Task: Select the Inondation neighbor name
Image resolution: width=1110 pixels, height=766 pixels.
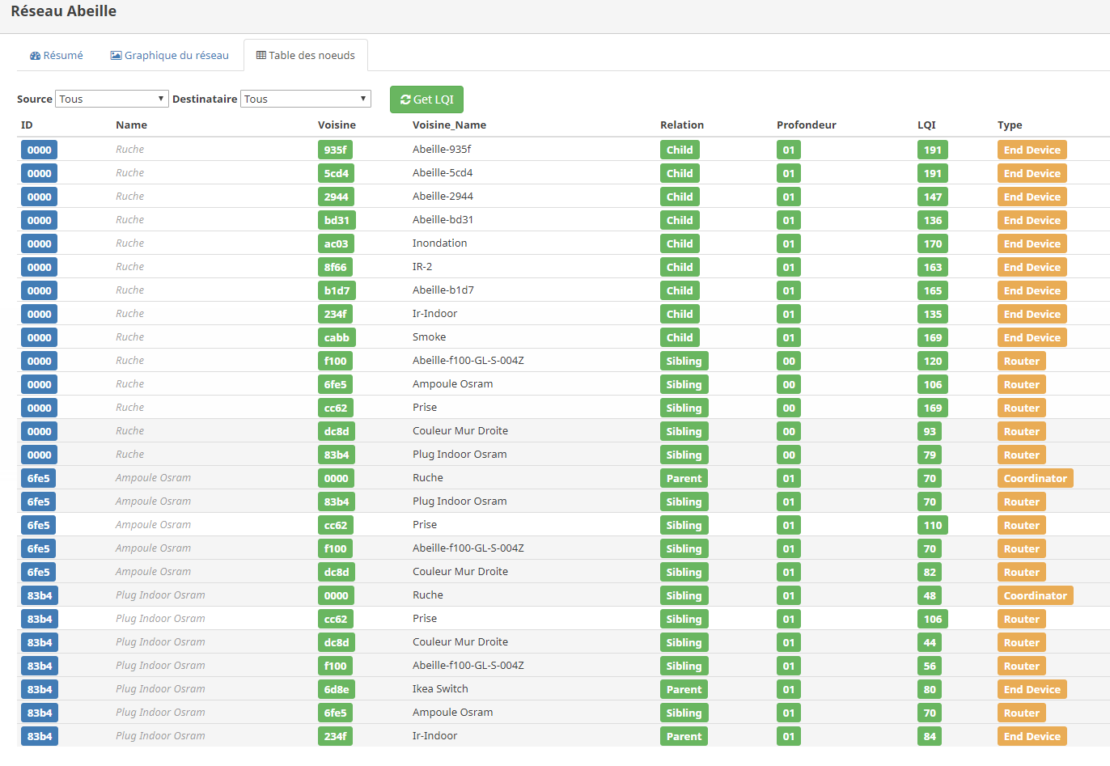Action: 439,243
